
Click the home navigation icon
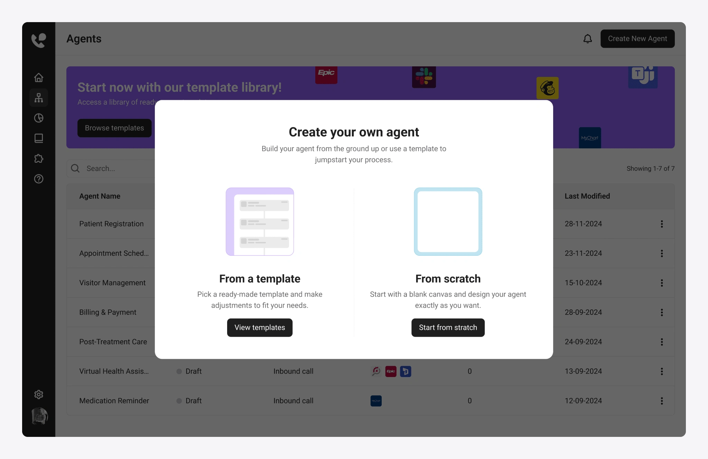point(39,77)
